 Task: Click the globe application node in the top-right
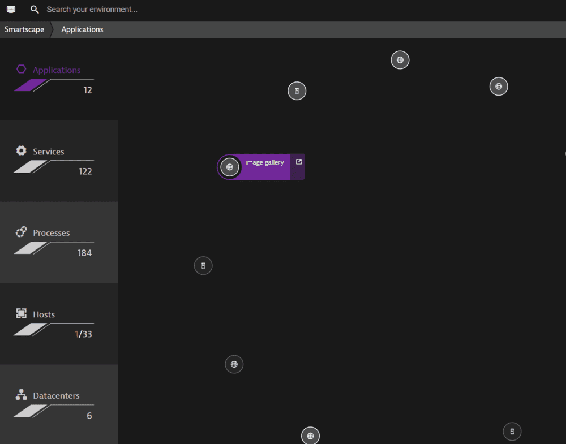499,86
